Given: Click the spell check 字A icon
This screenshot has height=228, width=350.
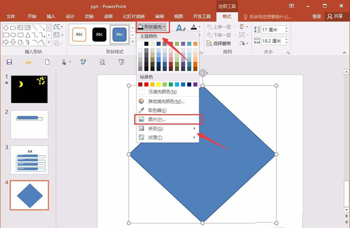Looking at the screenshot, I should [x=83, y=62].
